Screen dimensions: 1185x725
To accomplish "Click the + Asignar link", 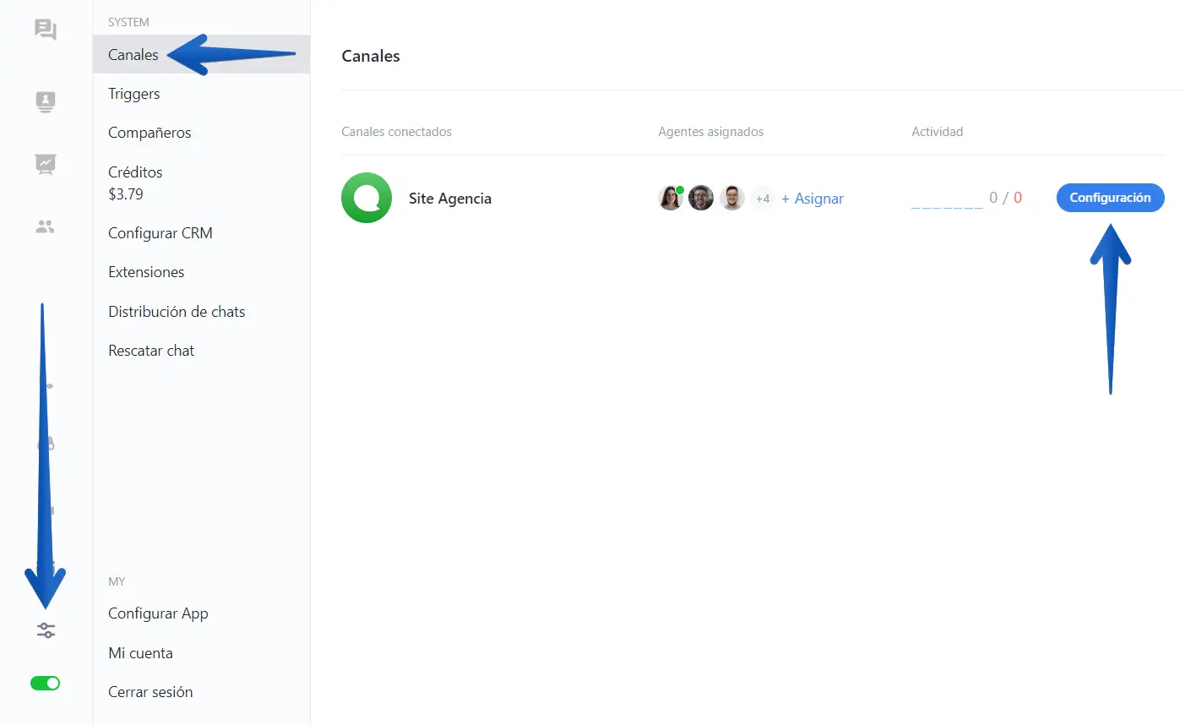I will point(813,199).
